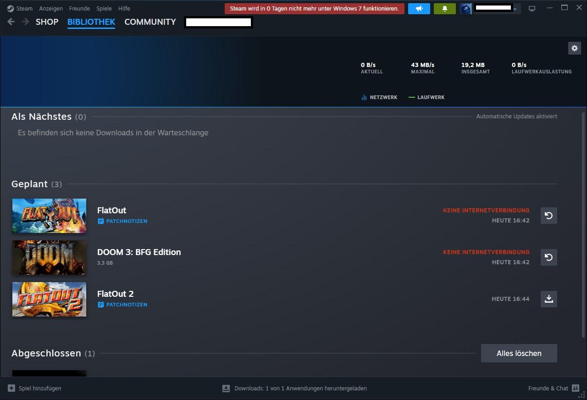Go forward with the right arrow

[26, 22]
